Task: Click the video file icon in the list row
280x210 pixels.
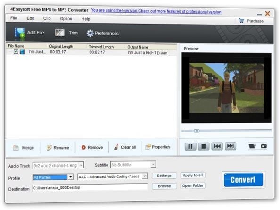Action: point(22,52)
